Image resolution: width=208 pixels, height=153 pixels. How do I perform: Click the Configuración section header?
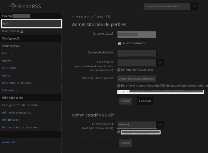point(12,38)
